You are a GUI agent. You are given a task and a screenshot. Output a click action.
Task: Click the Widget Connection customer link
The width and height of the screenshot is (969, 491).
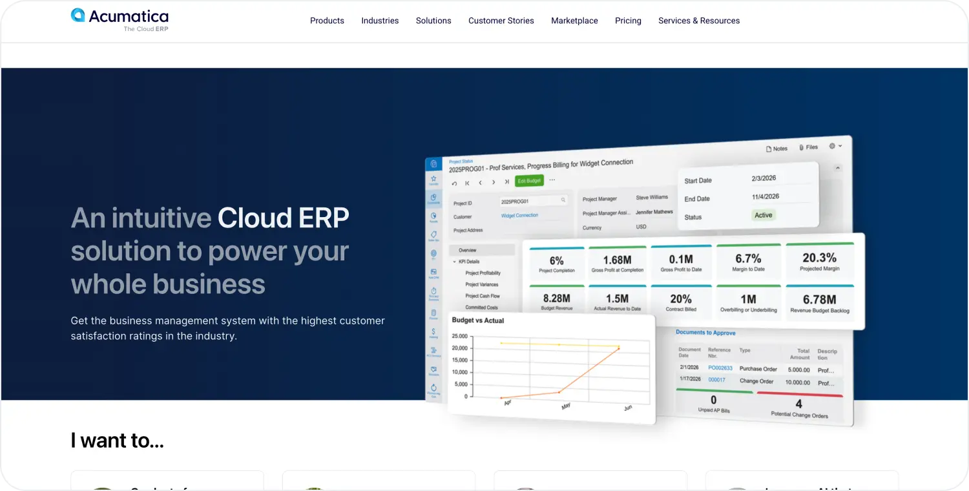point(519,215)
